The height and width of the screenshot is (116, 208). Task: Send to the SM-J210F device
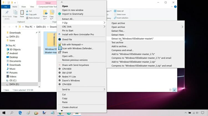pyautogui.click(x=67, y=73)
